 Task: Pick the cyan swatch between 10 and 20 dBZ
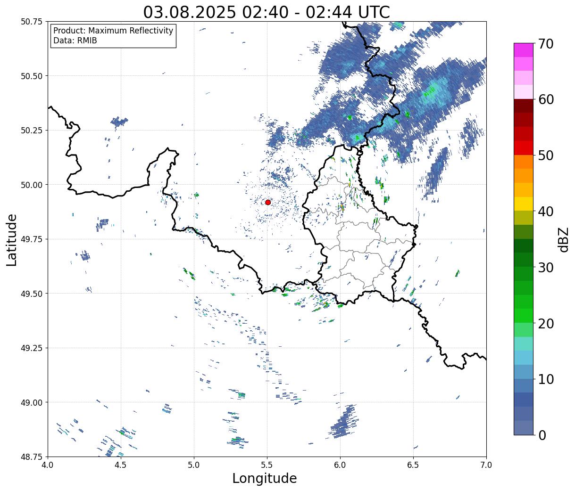coord(524,358)
